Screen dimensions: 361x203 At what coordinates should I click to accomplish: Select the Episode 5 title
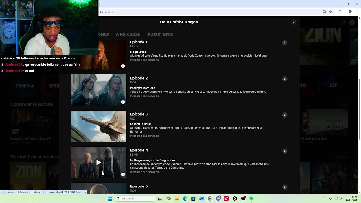(139, 186)
